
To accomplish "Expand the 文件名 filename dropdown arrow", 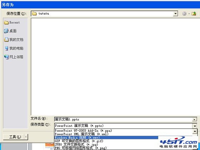I will (x=194, y=120).
